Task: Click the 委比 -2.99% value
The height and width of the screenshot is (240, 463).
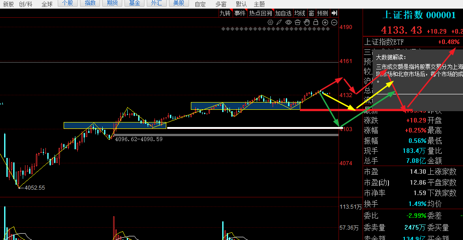Action: click(x=416, y=216)
